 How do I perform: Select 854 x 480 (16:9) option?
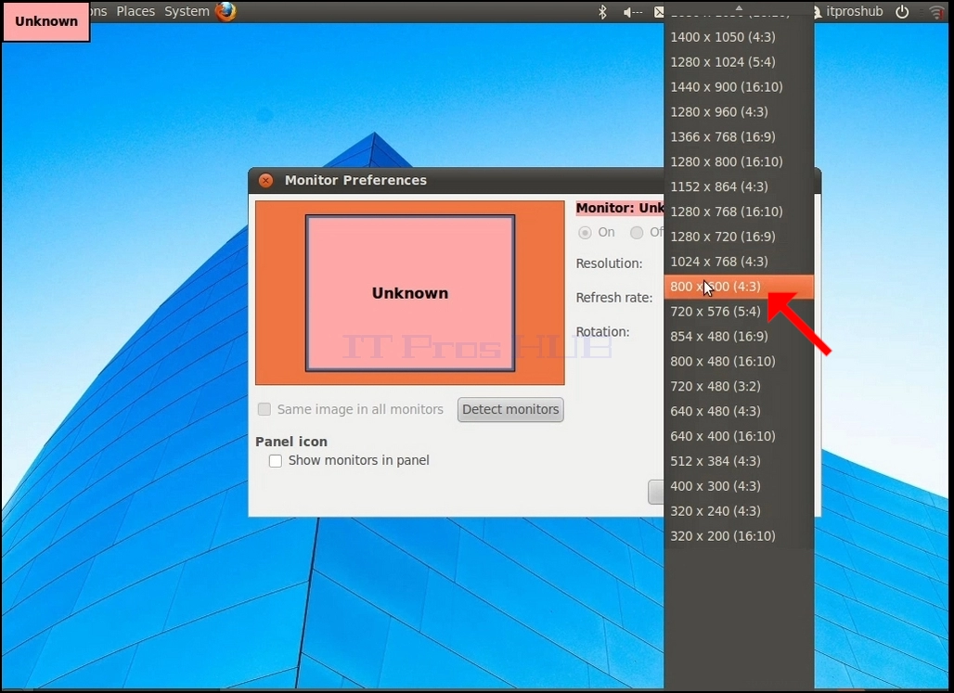pyautogui.click(x=739, y=337)
